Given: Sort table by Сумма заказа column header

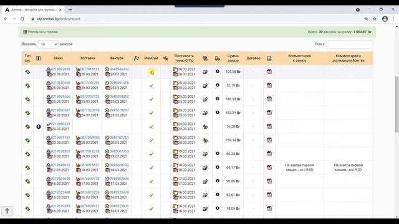Looking at the screenshot, I should point(233,58).
